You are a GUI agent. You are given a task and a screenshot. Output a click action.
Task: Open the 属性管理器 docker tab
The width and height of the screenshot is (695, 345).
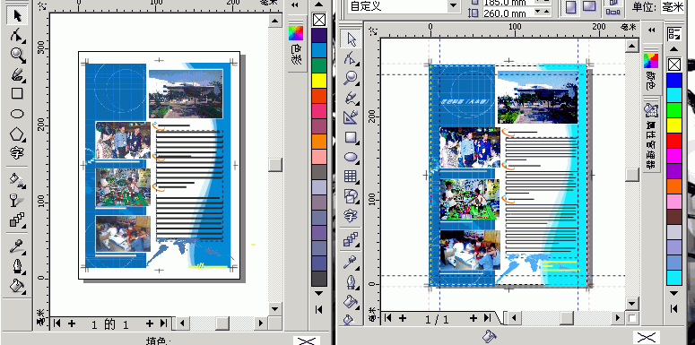(x=651, y=136)
